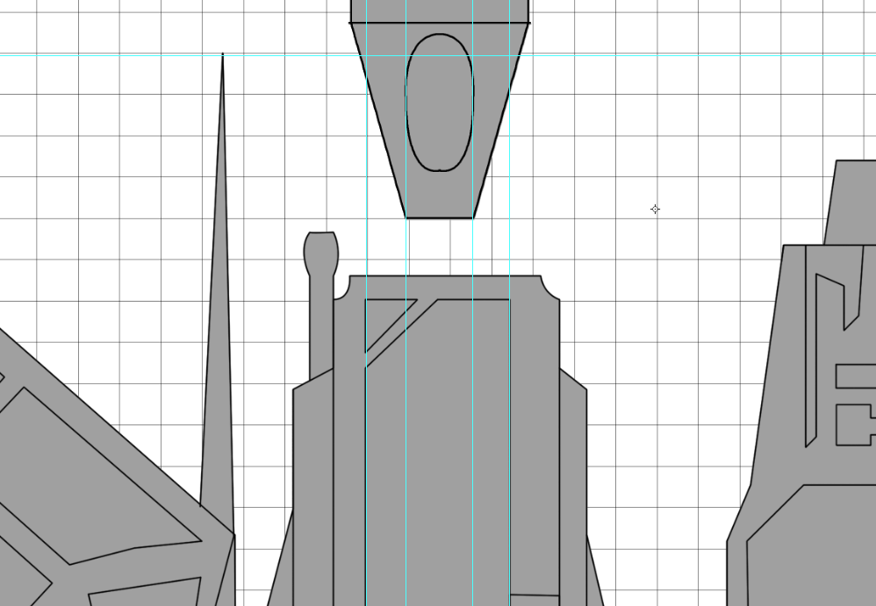Image resolution: width=876 pixels, height=606 pixels.
Task: Select the upper rectangular notch on right building
Action: pos(856,375)
